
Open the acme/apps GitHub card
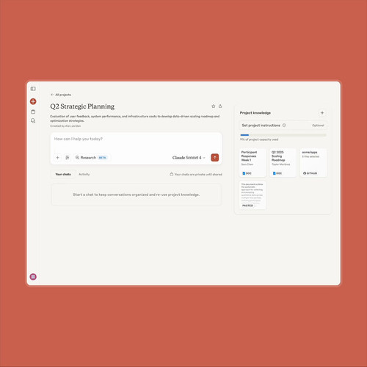(313, 162)
